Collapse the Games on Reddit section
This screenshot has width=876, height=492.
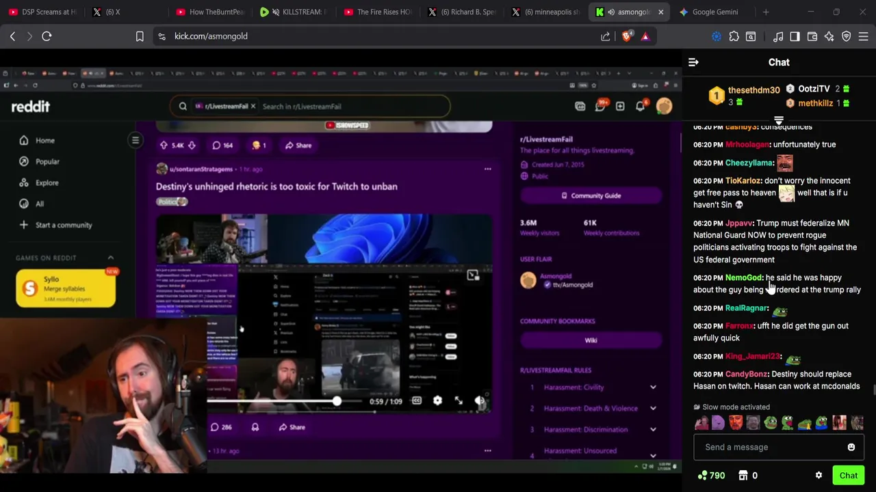tap(110, 258)
